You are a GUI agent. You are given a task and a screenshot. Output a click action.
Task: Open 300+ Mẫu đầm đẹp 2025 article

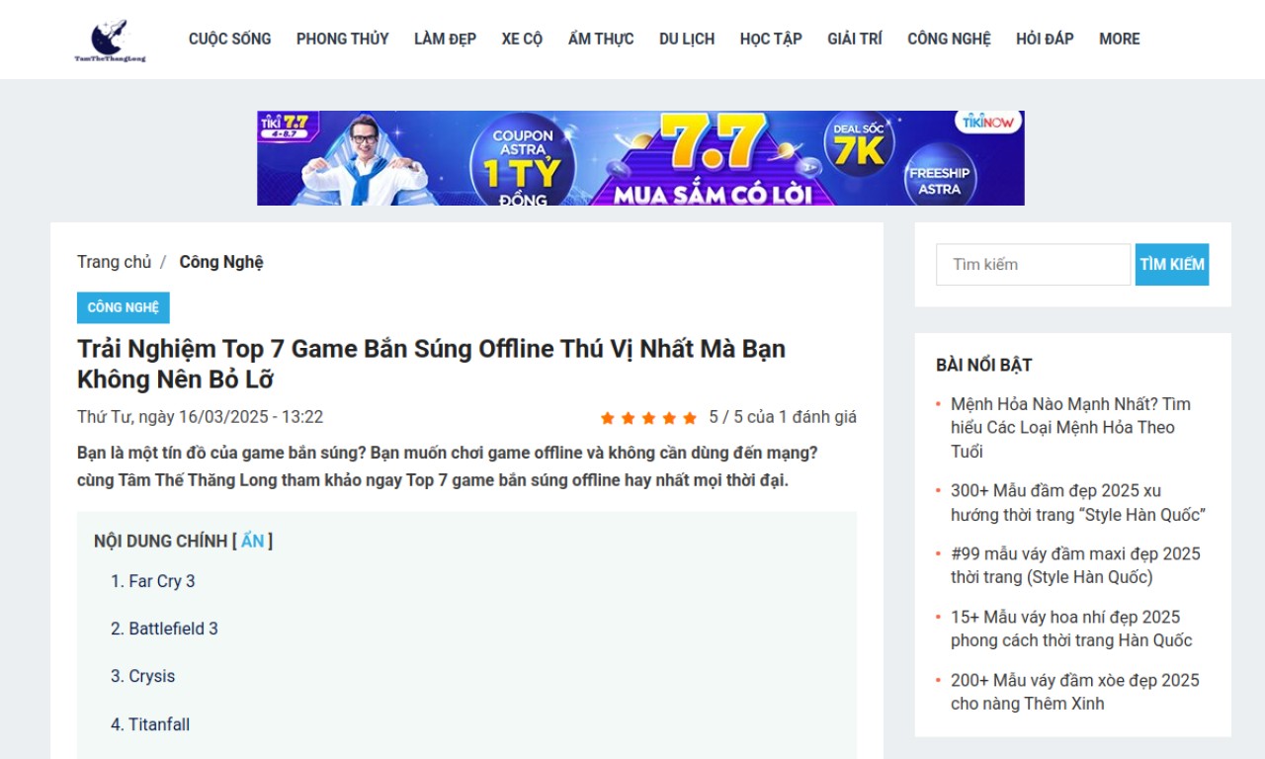point(1078,503)
